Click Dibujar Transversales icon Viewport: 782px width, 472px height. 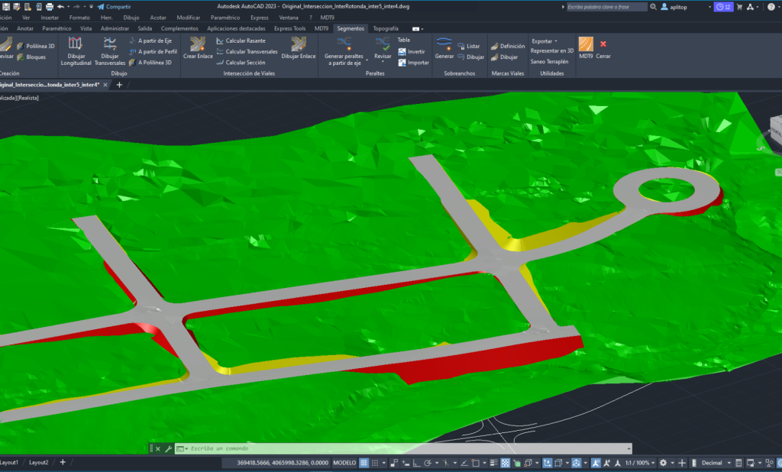pyautogui.click(x=110, y=44)
